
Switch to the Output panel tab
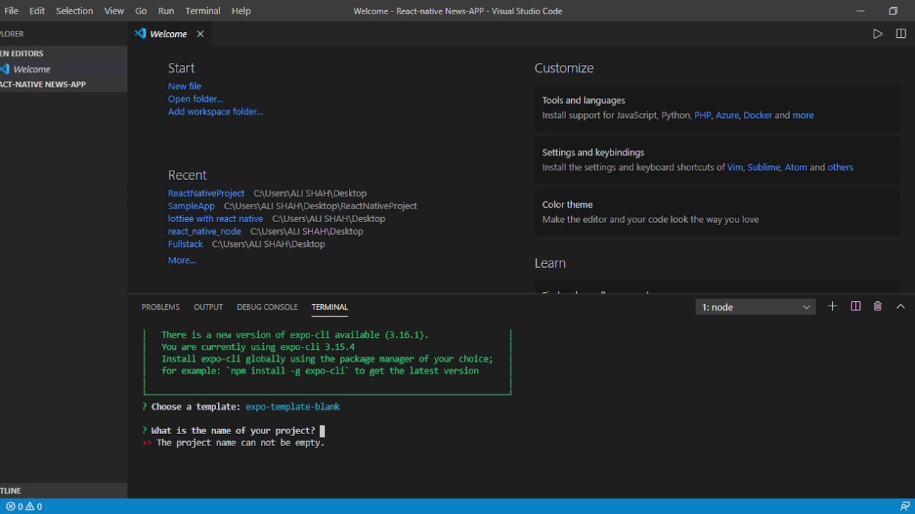click(x=208, y=307)
